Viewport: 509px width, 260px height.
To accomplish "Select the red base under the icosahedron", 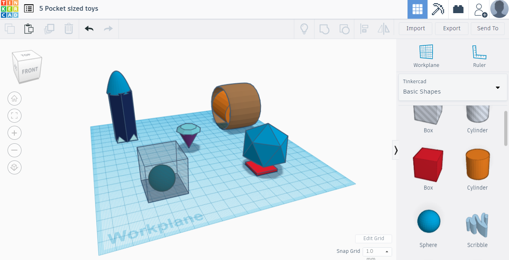I will tap(261, 168).
